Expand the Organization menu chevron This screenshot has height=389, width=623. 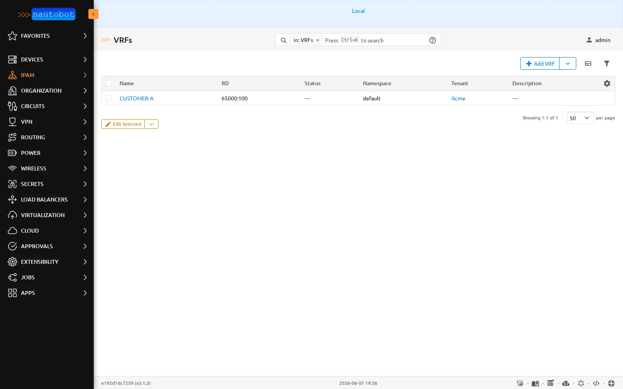pyautogui.click(x=85, y=91)
